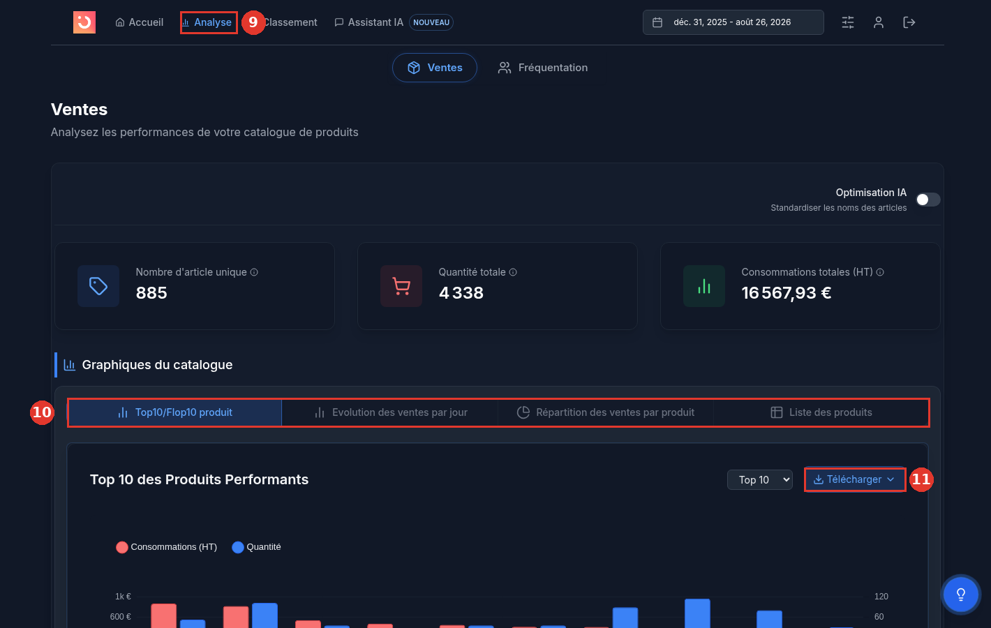991x628 pixels.
Task: Open the Classement page
Action: coord(290,22)
